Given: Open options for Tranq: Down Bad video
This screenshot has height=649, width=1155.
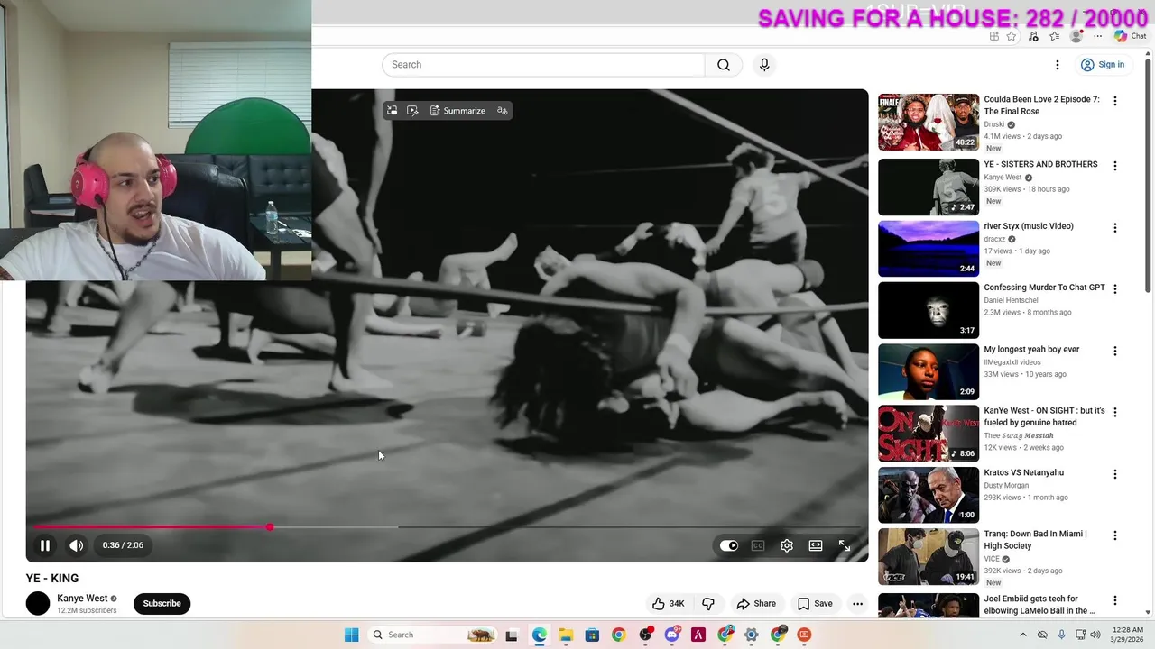Looking at the screenshot, I should click(1114, 535).
